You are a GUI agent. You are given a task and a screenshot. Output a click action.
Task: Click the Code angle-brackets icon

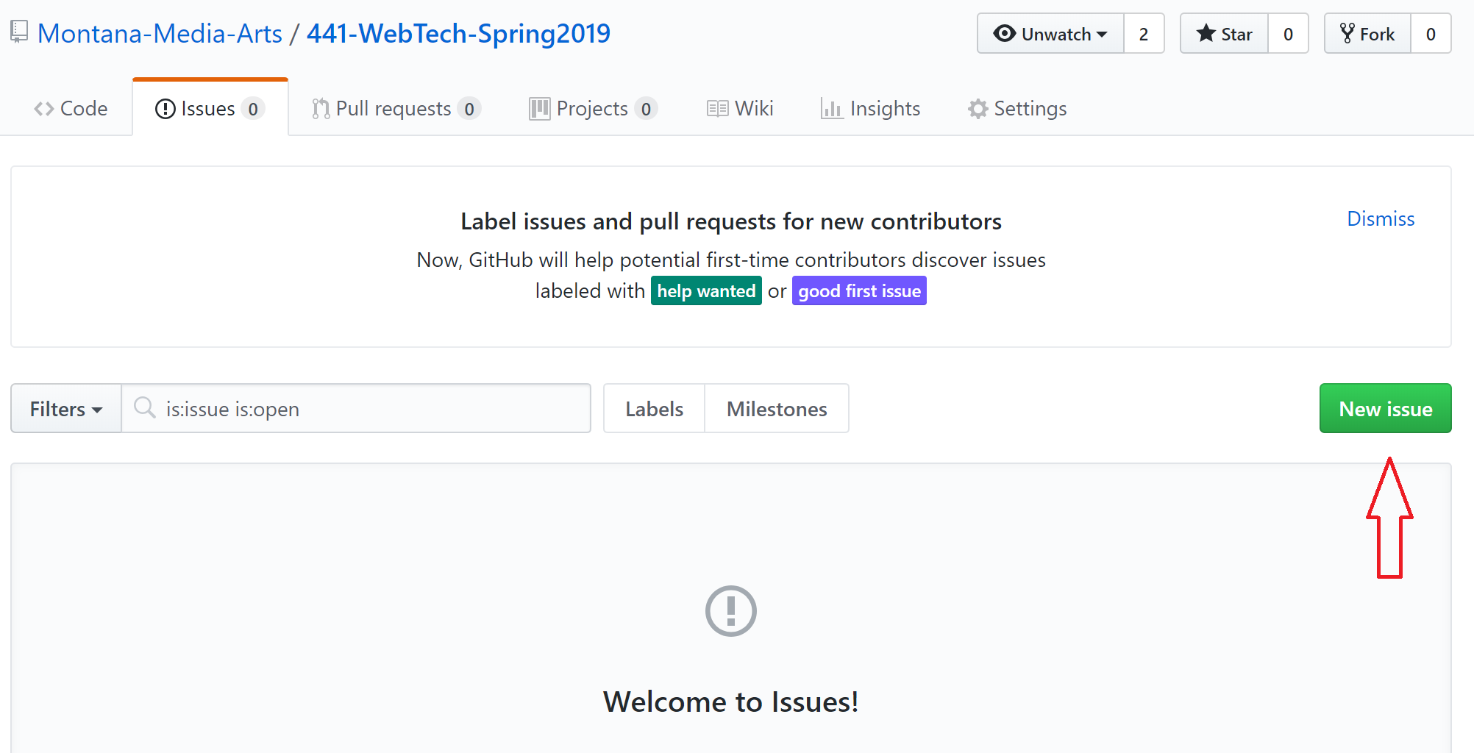[x=44, y=109]
